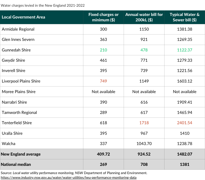Select the Uralla Shire 1410 cell
The width and height of the screenshot is (205, 180).
(184, 133)
